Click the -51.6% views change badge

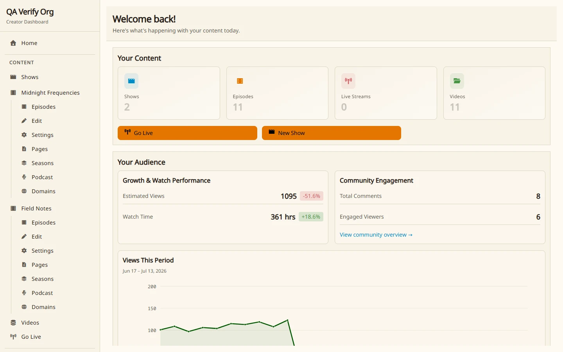[x=312, y=196]
